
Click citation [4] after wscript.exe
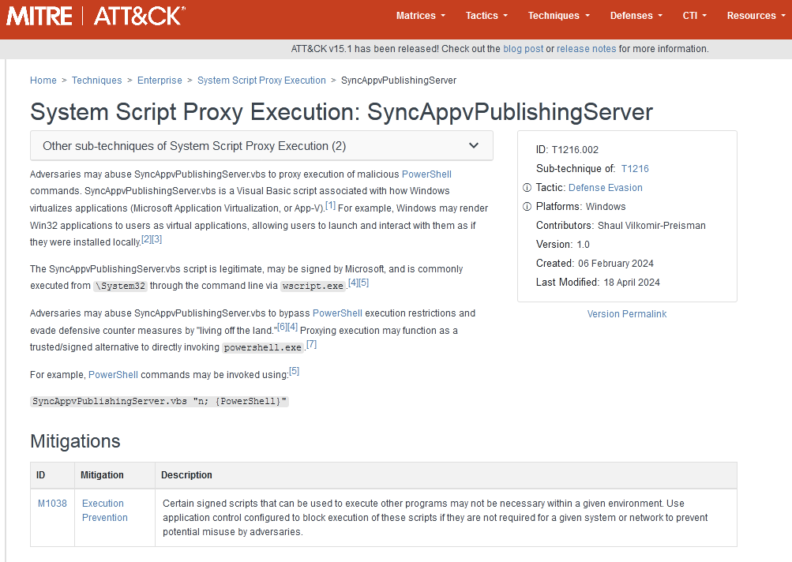pos(354,283)
